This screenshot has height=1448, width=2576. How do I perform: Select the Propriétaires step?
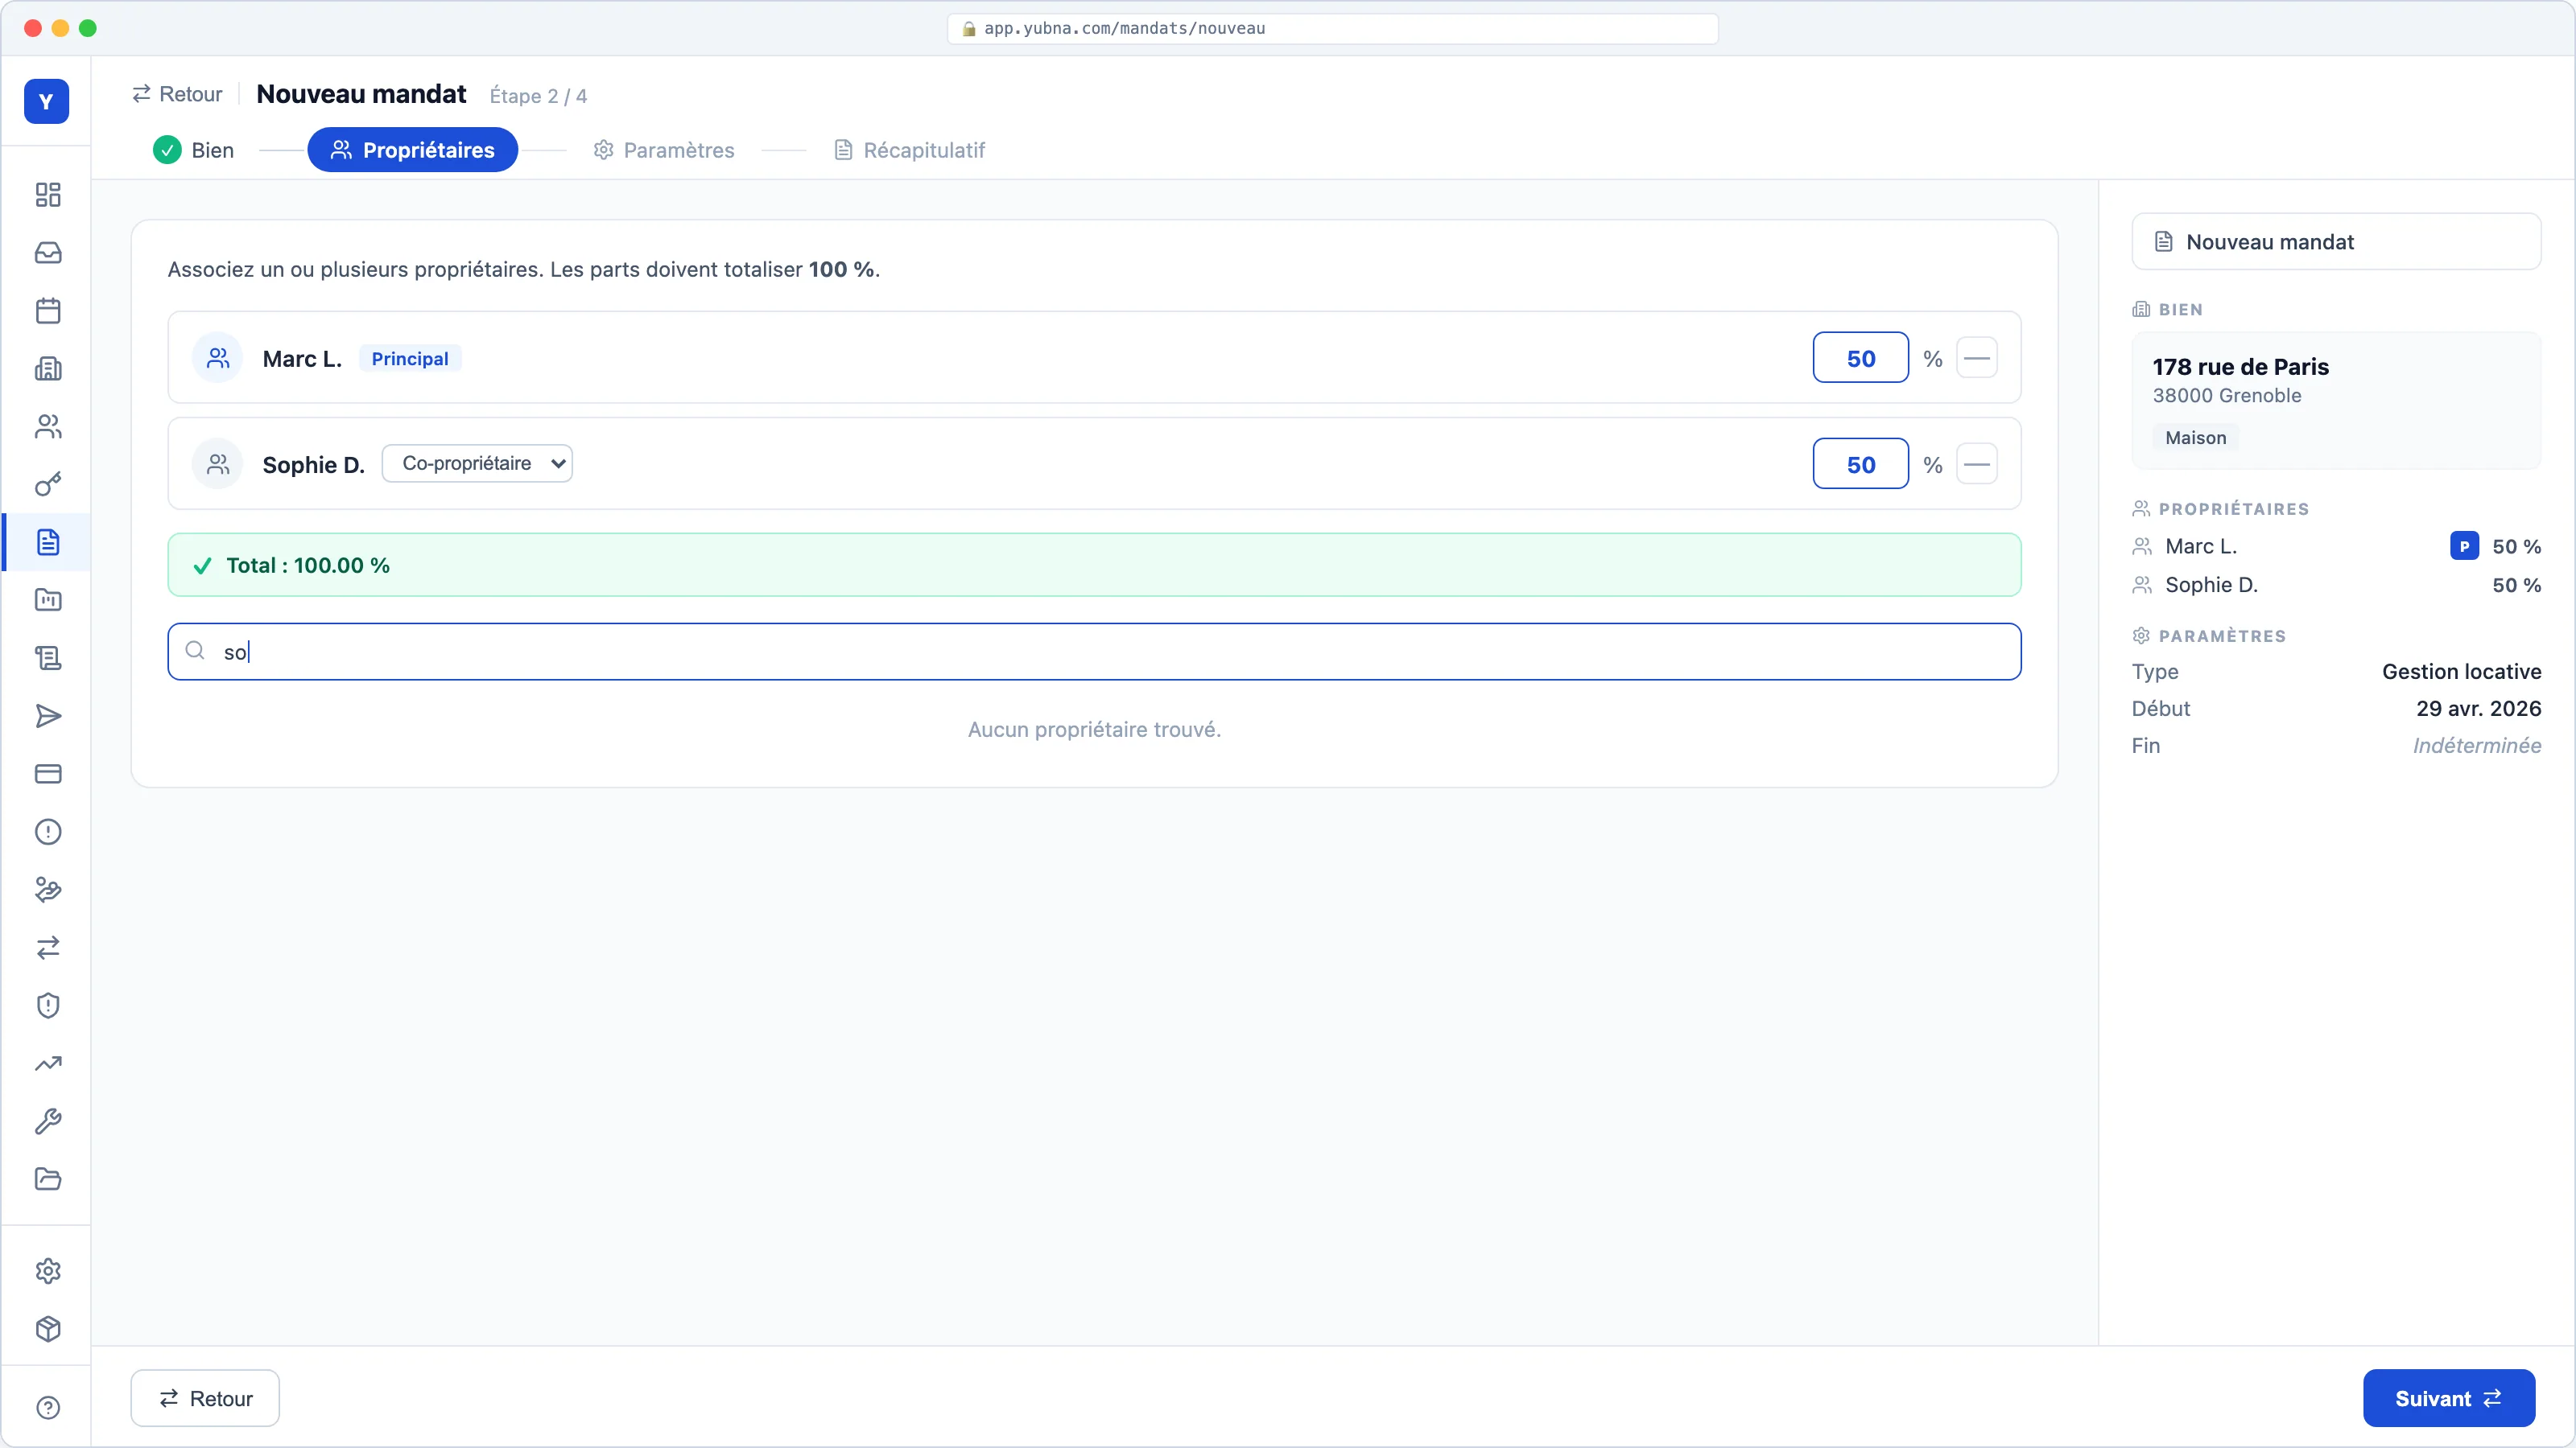pyautogui.click(x=412, y=150)
